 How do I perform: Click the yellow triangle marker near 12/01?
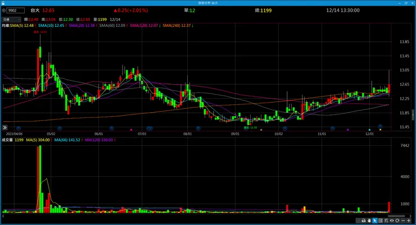380,130
